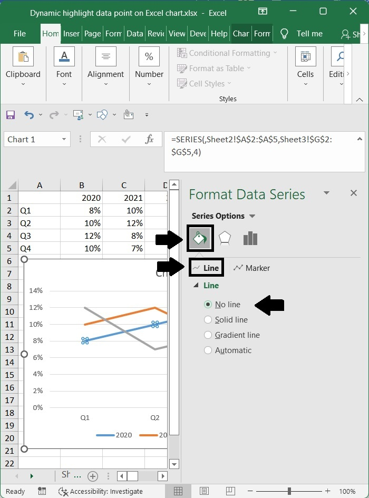Switch to the View ribbon tab
This screenshot has height=498, width=369.
[x=177, y=34]
